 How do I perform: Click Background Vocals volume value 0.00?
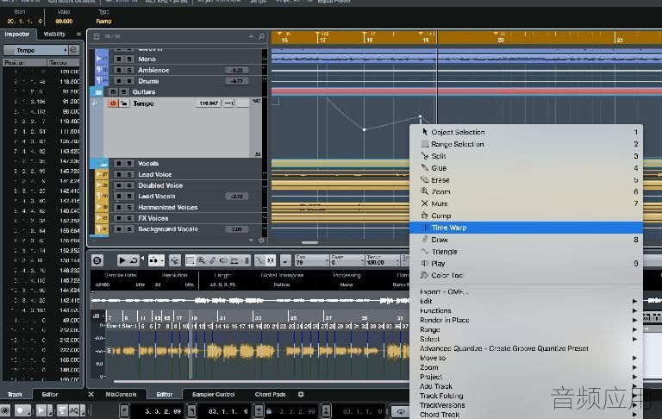click(x=237, y=229)
